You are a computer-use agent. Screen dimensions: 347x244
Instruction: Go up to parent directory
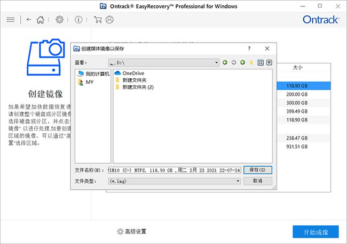click(x=242, y=62)
